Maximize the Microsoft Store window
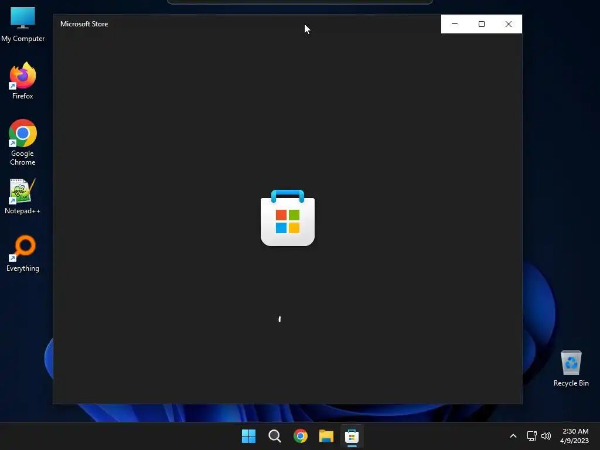 coord(482,24)
